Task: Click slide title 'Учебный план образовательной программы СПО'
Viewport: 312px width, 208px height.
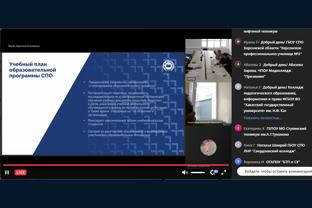Action: (33, 70)
